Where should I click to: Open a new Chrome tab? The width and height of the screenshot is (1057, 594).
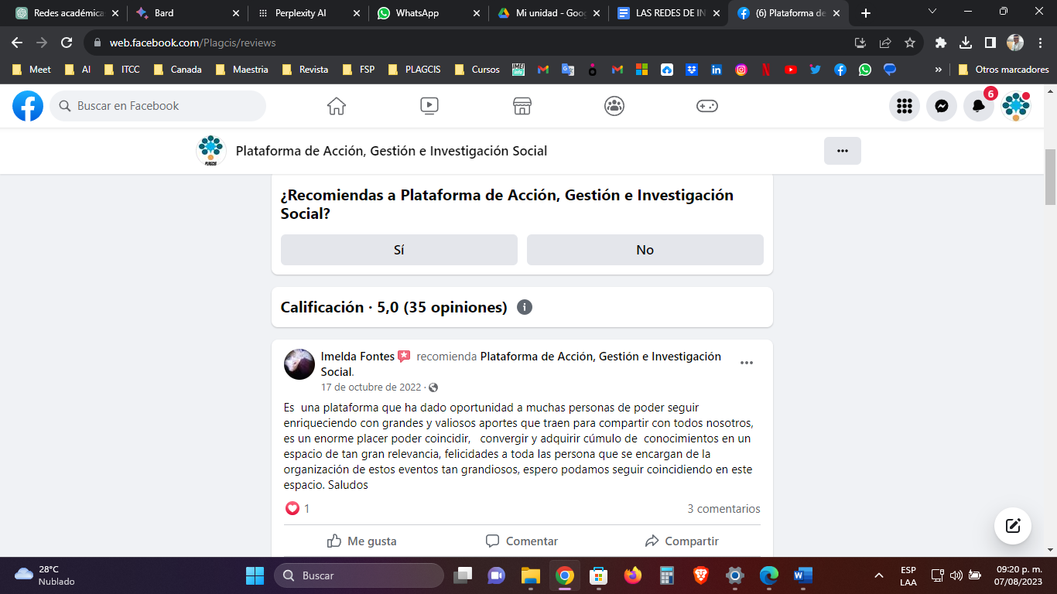tap(866, 13)
